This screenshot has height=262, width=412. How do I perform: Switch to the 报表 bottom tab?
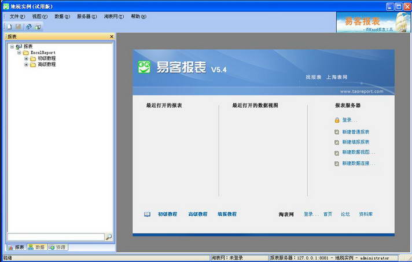point(16,248)
